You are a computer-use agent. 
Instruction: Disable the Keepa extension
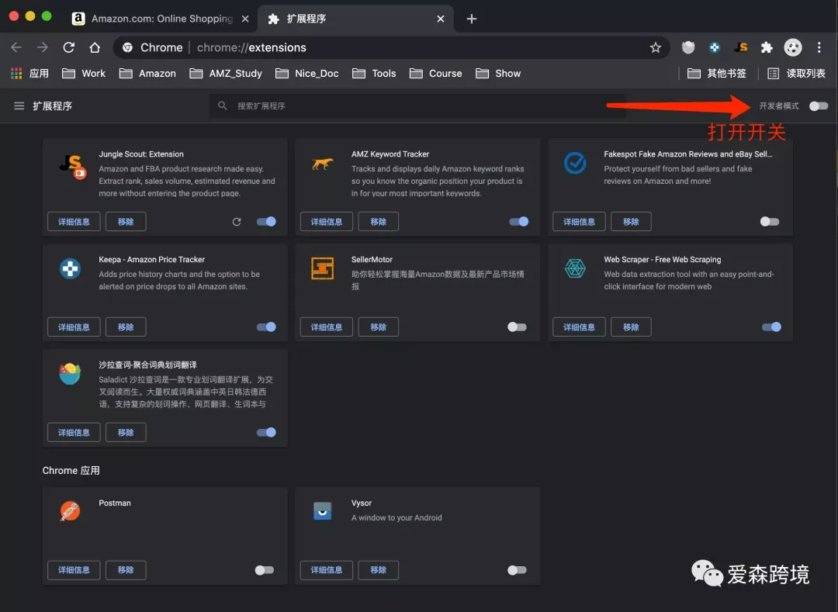coord(266,327)
